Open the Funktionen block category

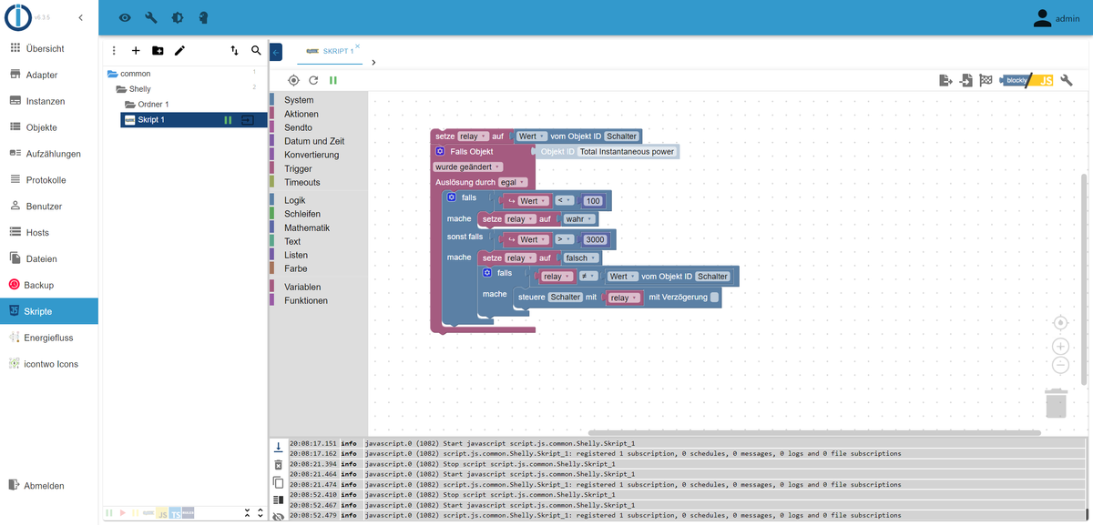click(x=306, y=300)
